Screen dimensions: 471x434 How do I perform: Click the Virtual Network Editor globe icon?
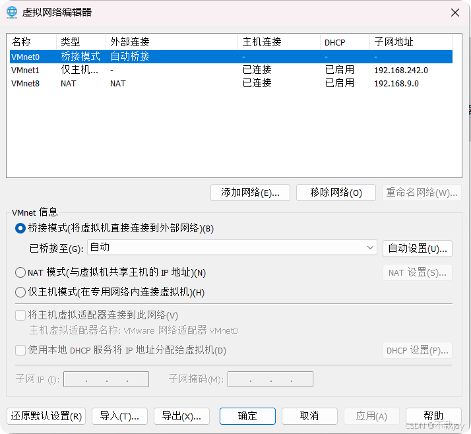coord(12,13)
